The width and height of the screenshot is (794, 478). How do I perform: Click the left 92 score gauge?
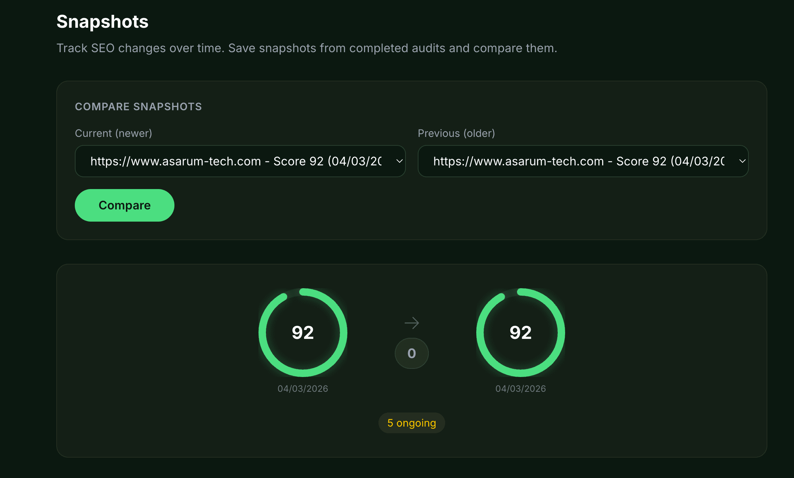pos(303,333)
